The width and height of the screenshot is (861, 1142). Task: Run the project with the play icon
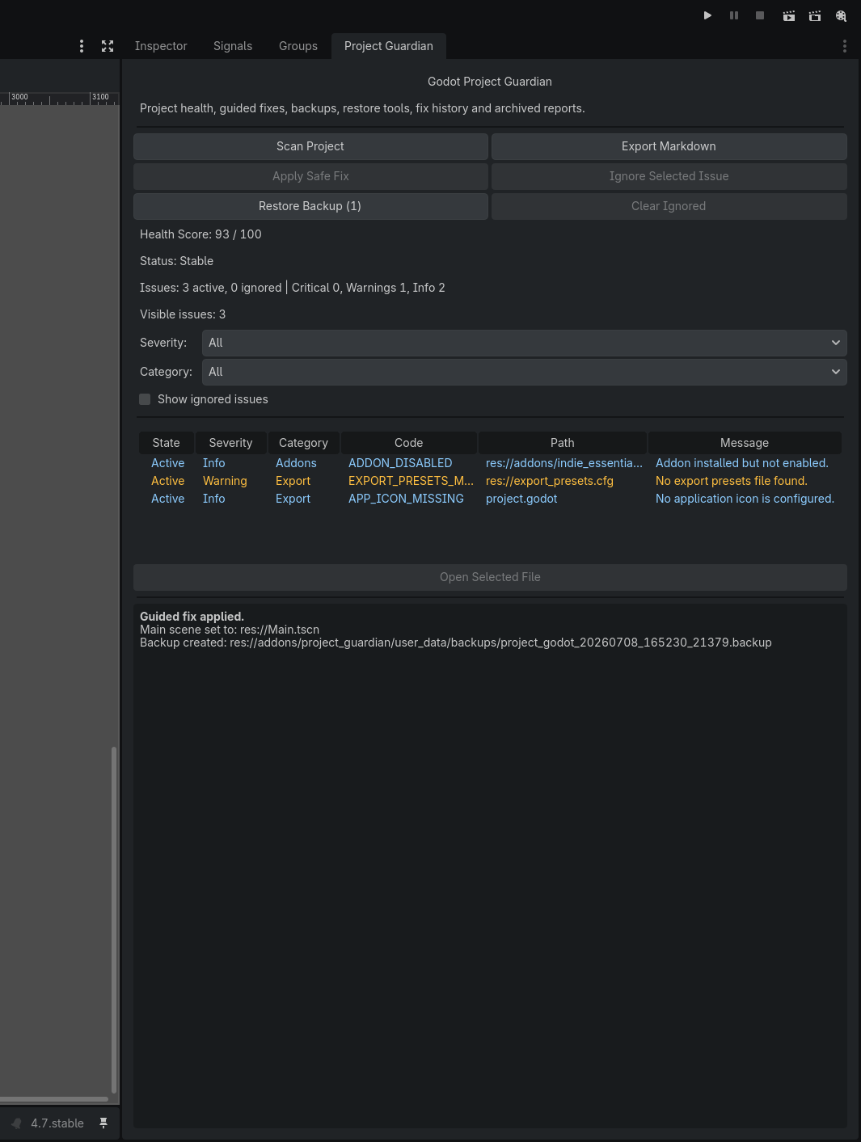click(x=707, y=15)
